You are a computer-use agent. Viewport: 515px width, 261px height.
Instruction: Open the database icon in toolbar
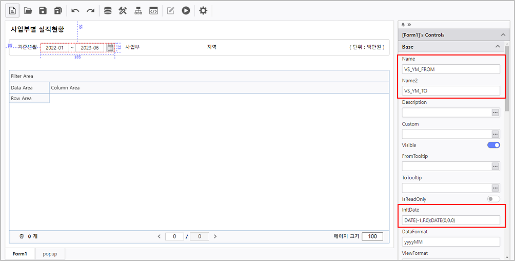108,10
